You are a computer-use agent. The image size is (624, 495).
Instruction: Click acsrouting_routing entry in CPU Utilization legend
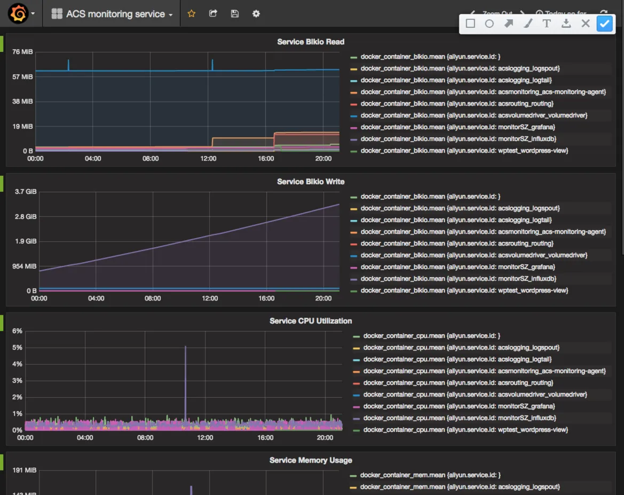click(x=458, y=383)
